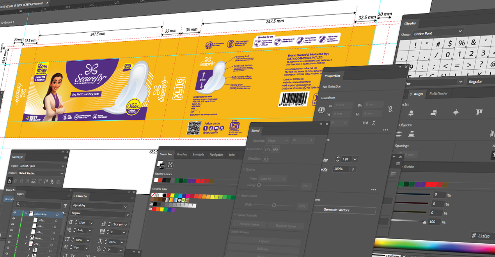495x257 pixels.
Task: Collapse the Spine Controls section
Action: pyautogui.click(x=235, y=215)
